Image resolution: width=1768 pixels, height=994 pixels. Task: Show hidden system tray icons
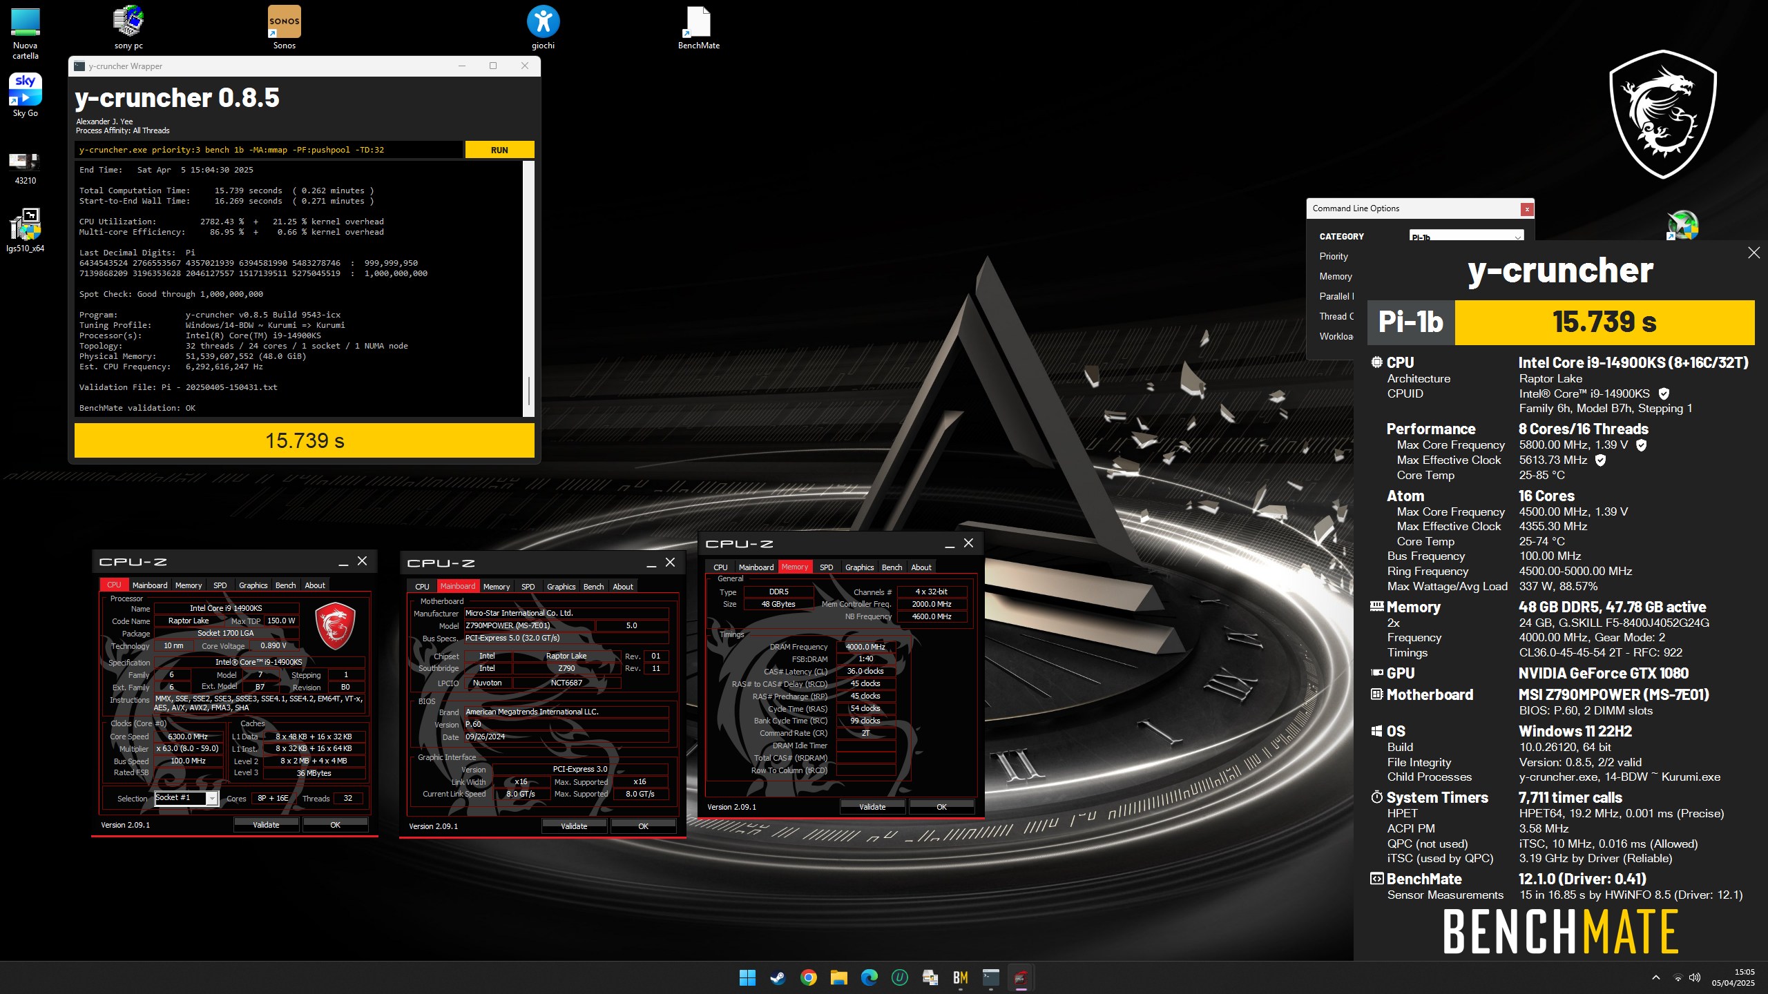(1655, 977)
